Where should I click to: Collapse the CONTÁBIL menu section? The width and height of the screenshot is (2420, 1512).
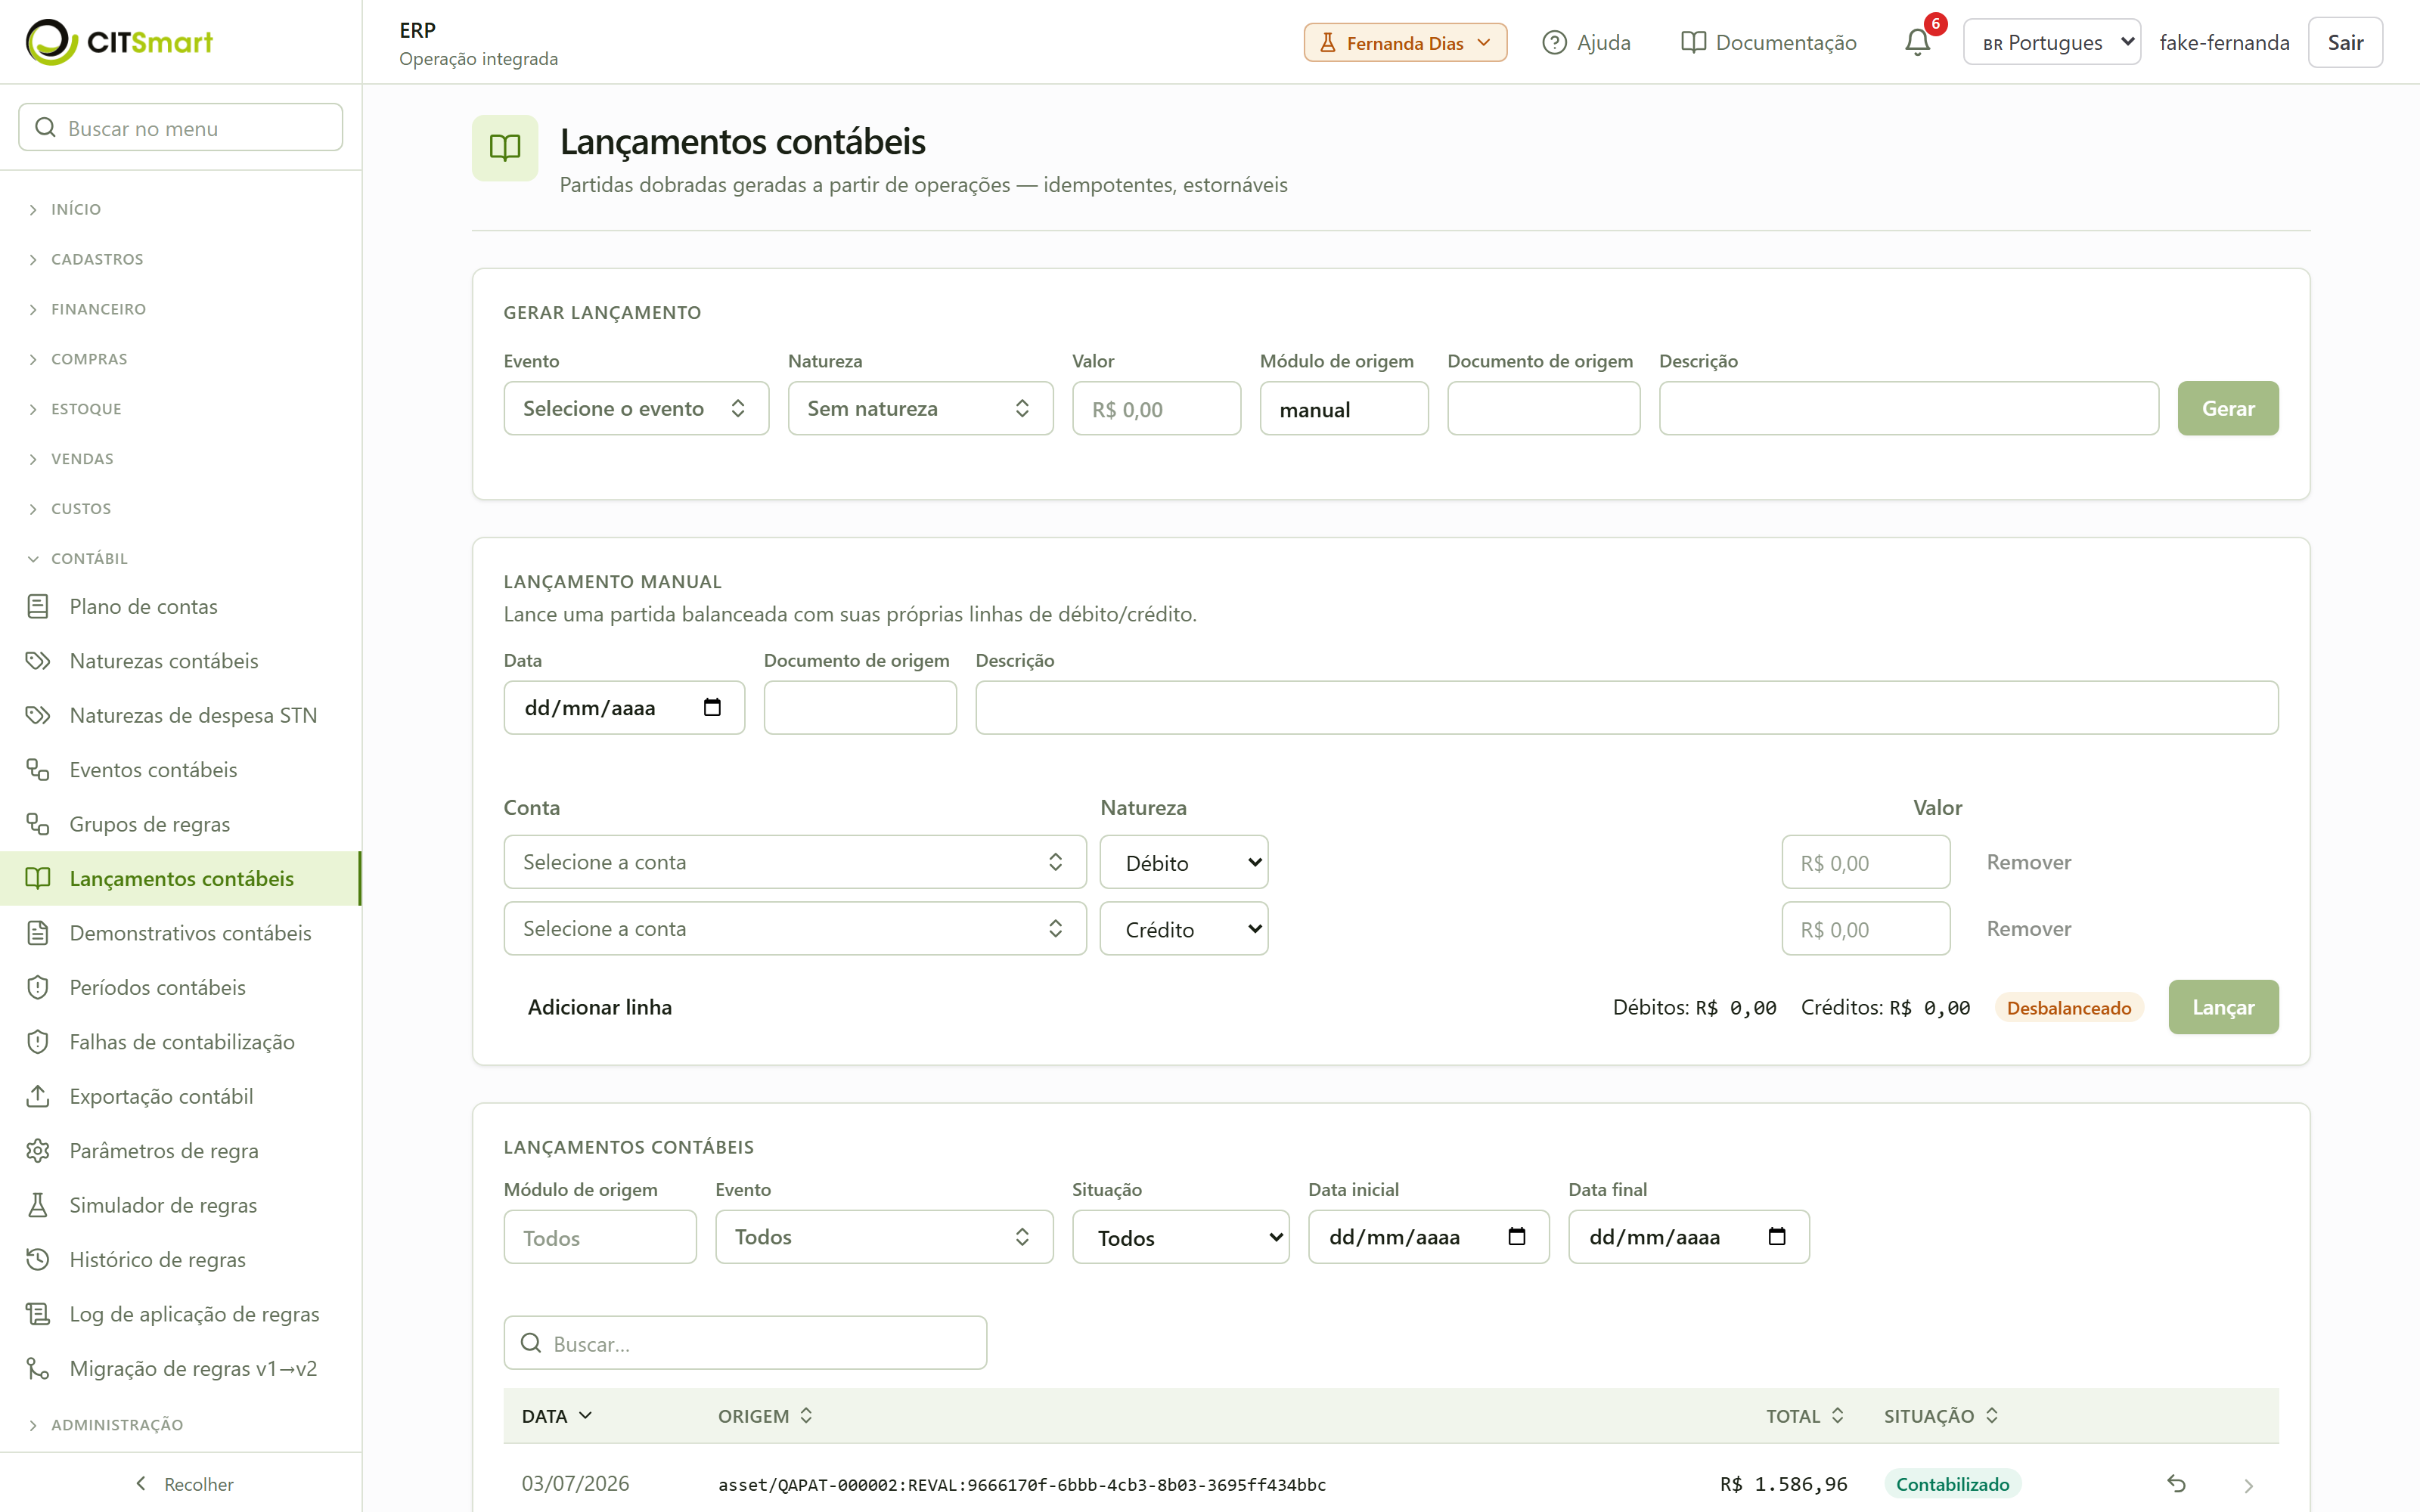pyautogui.click(x=89, y=558)
